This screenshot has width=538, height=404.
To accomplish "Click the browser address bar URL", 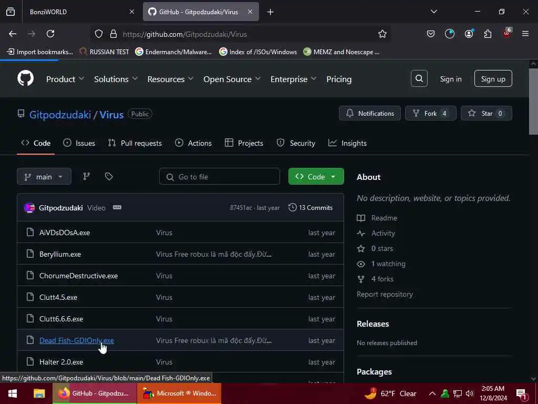I will [184, 34].
